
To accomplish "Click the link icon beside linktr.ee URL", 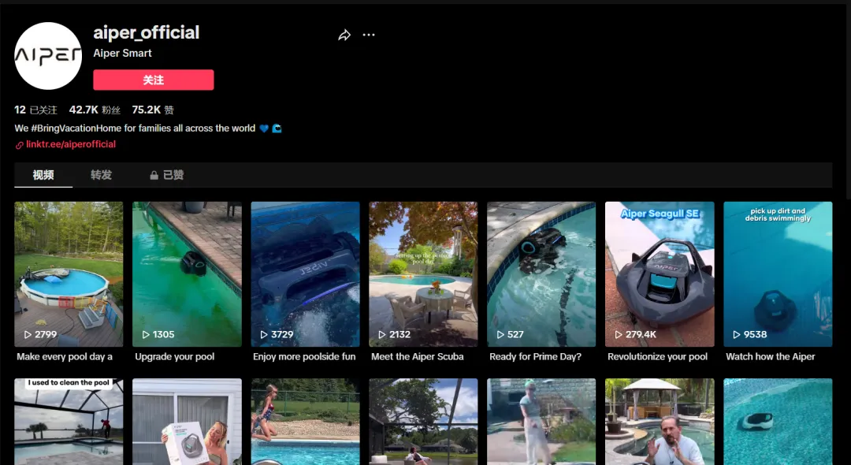I will (19, 145).
